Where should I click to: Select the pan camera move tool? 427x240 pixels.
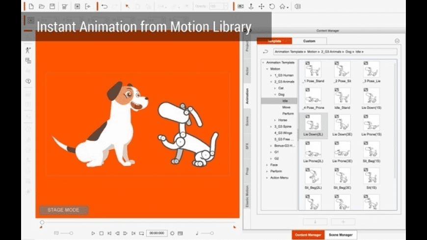(x=262, y=6)
